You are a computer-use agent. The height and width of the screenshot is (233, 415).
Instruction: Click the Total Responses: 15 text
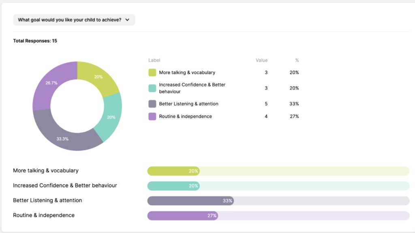coord(35,41)
